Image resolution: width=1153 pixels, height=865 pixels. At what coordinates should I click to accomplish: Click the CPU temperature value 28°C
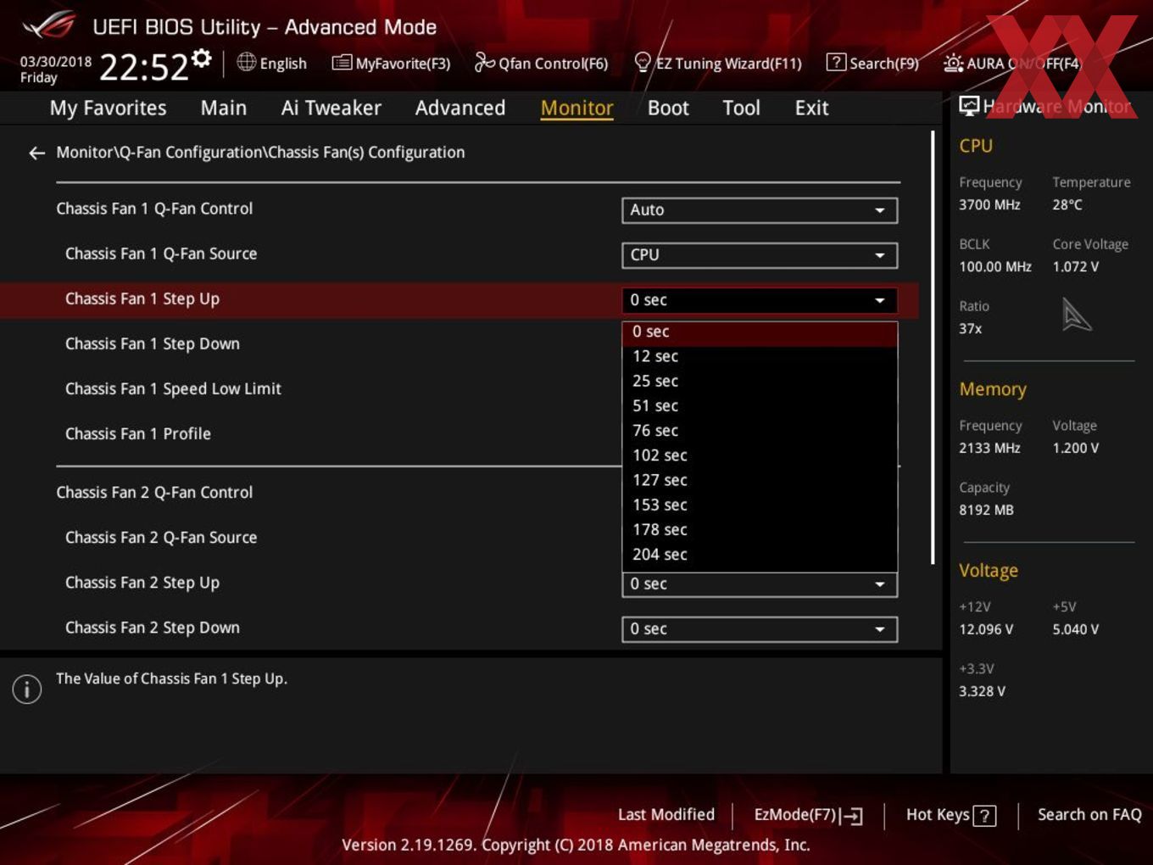(1067, 205)
